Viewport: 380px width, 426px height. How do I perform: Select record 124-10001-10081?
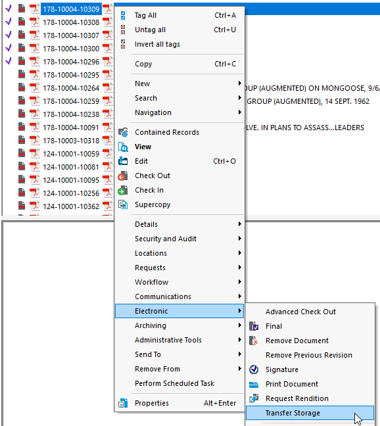71,167
